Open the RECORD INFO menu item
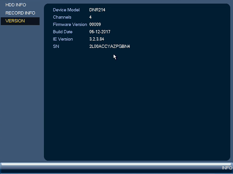The image size is (233, 174). click(20, 13)
